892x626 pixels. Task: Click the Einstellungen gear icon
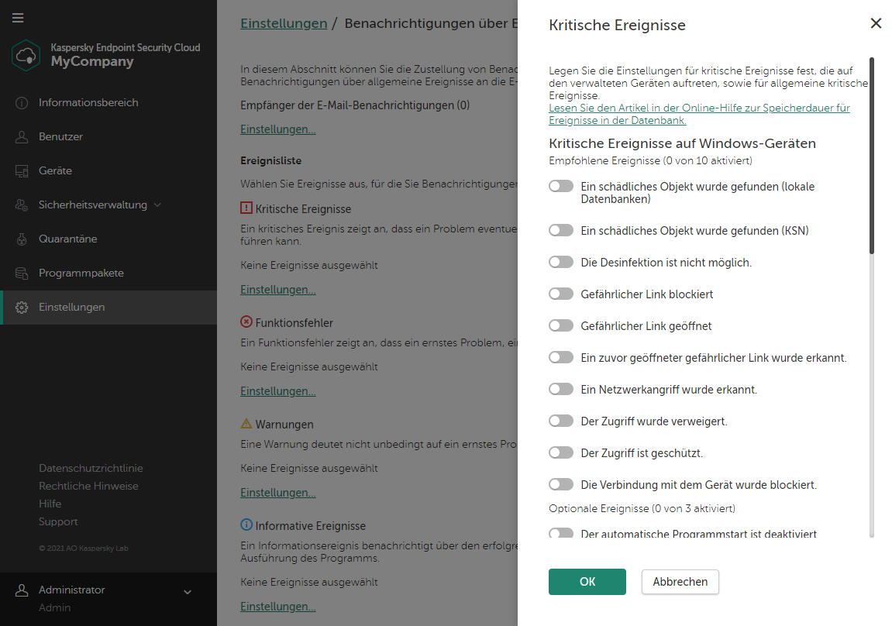[22, 308]
